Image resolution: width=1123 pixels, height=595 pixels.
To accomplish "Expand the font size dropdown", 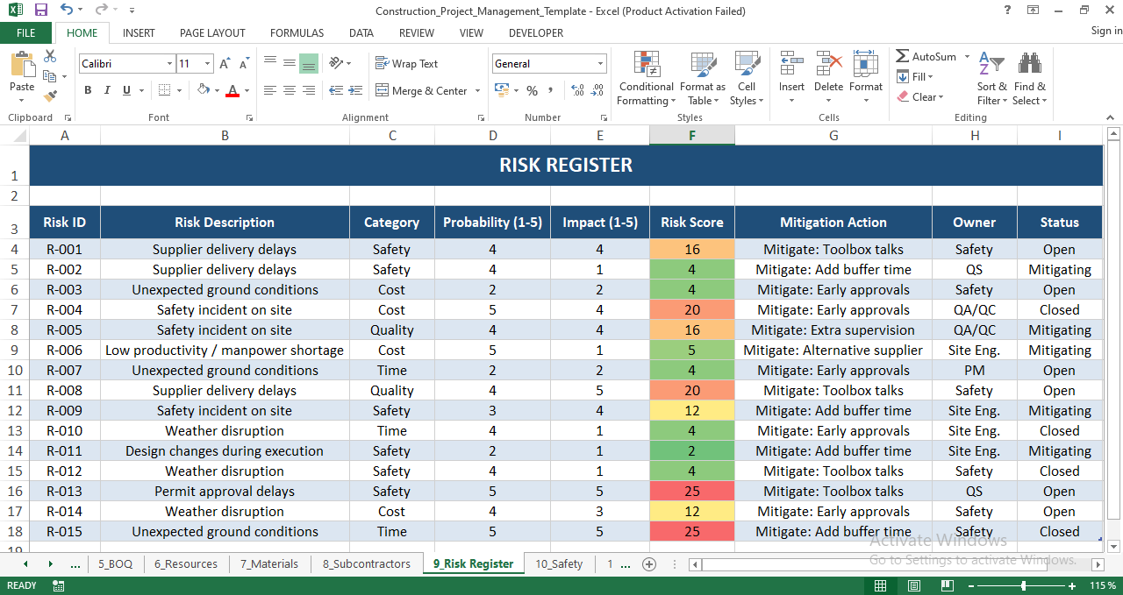I will [x=207, y=64].
